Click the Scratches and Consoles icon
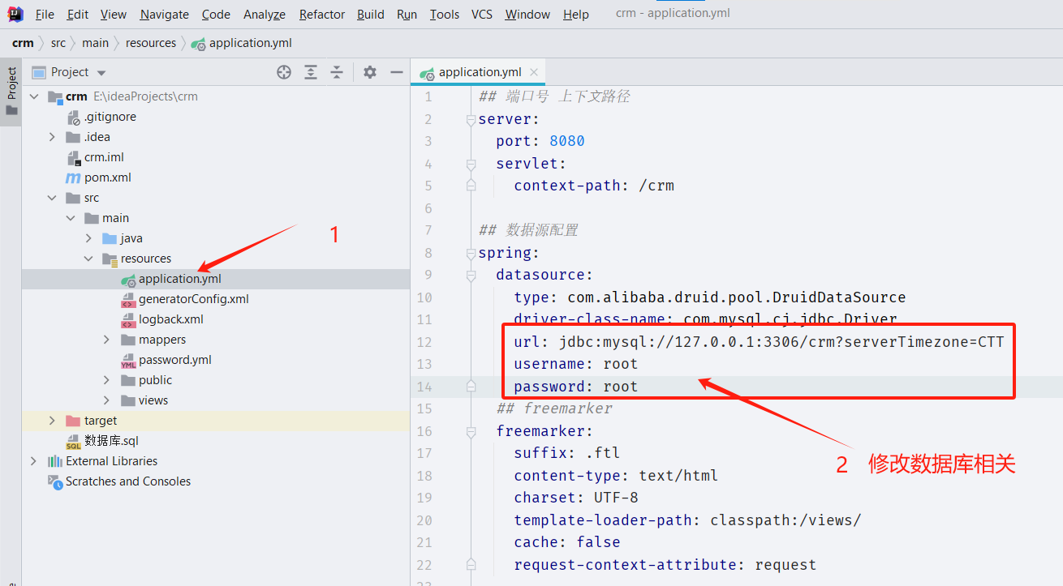Image resolution: width=1063 pixels, height=586 pixels. (55, 481)
